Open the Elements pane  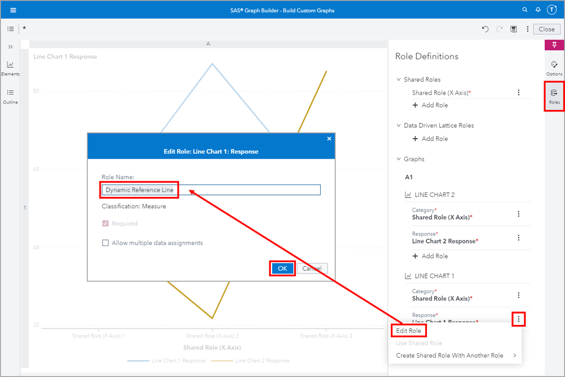tap(10, 68)
